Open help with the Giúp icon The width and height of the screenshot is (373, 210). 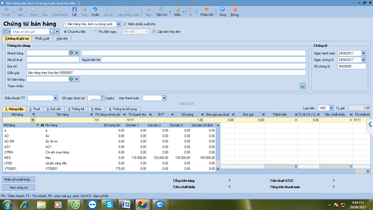pos(223,9)
